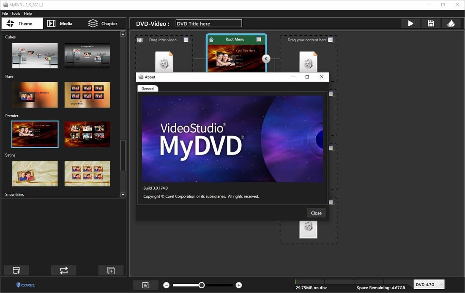Maximize the MyDVD main window
The width and height of the screenshot is (465, 293).
point(443,5)
